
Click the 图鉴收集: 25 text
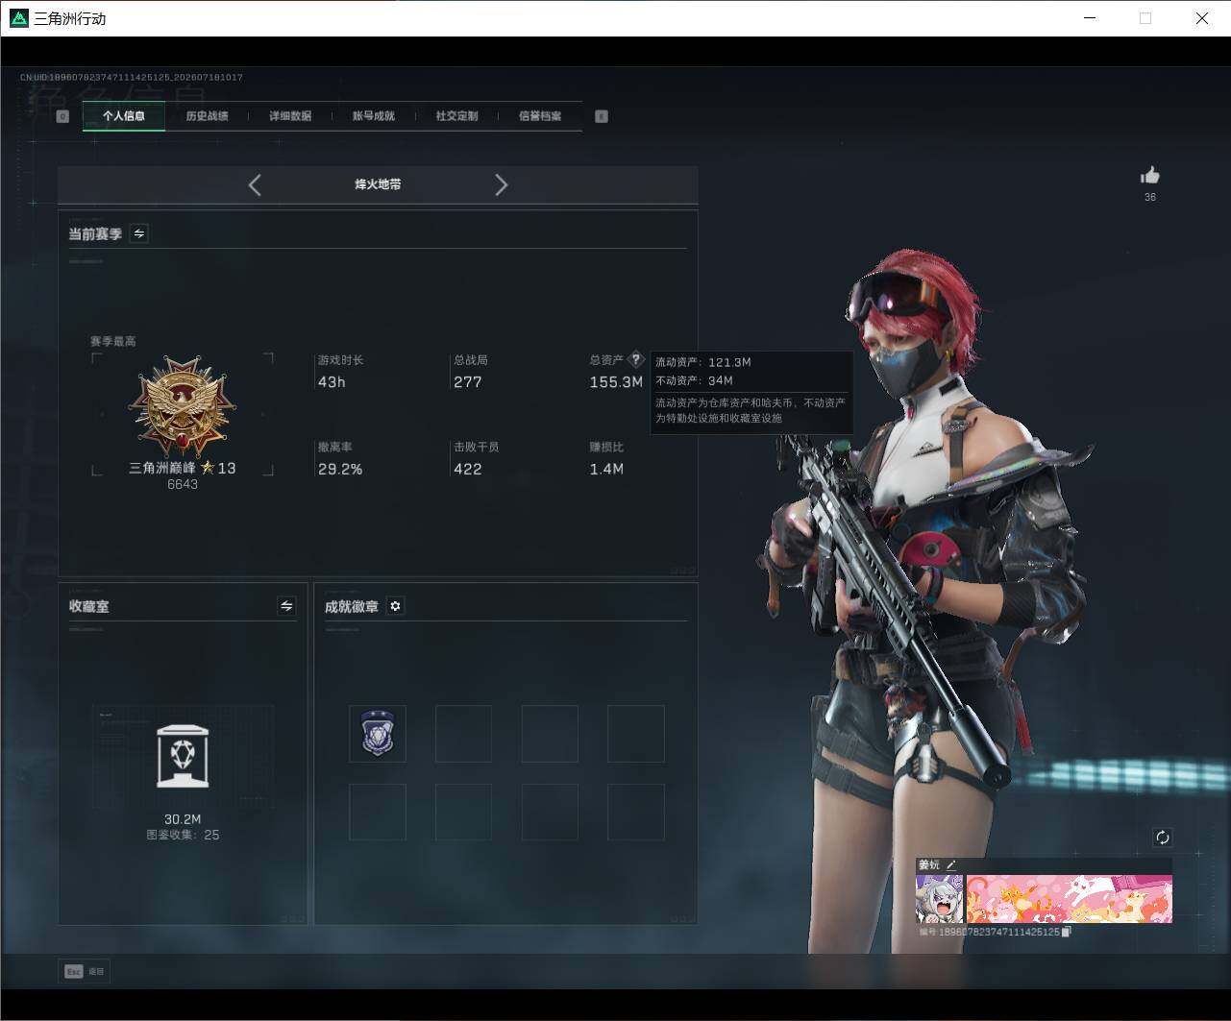[x=183, y=835]
